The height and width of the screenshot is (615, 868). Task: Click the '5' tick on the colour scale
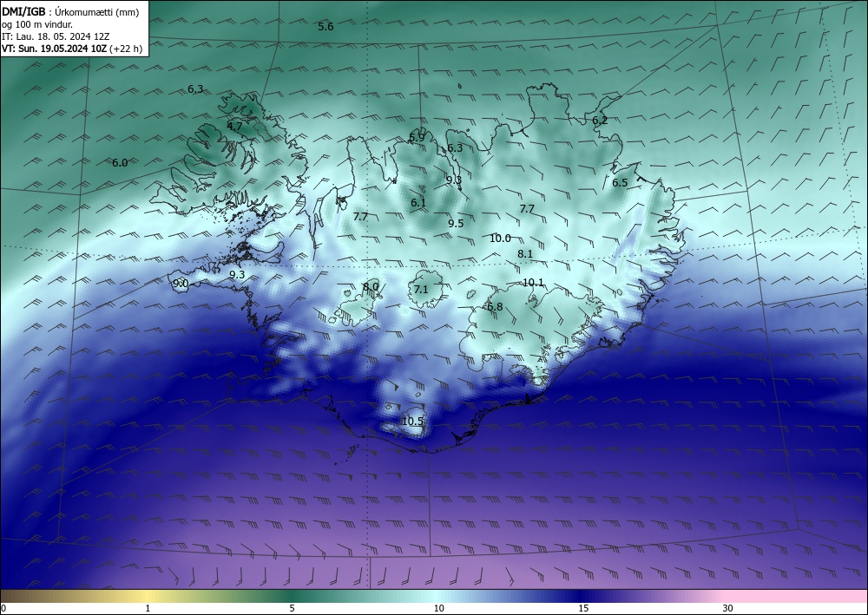tap(292, 608)
